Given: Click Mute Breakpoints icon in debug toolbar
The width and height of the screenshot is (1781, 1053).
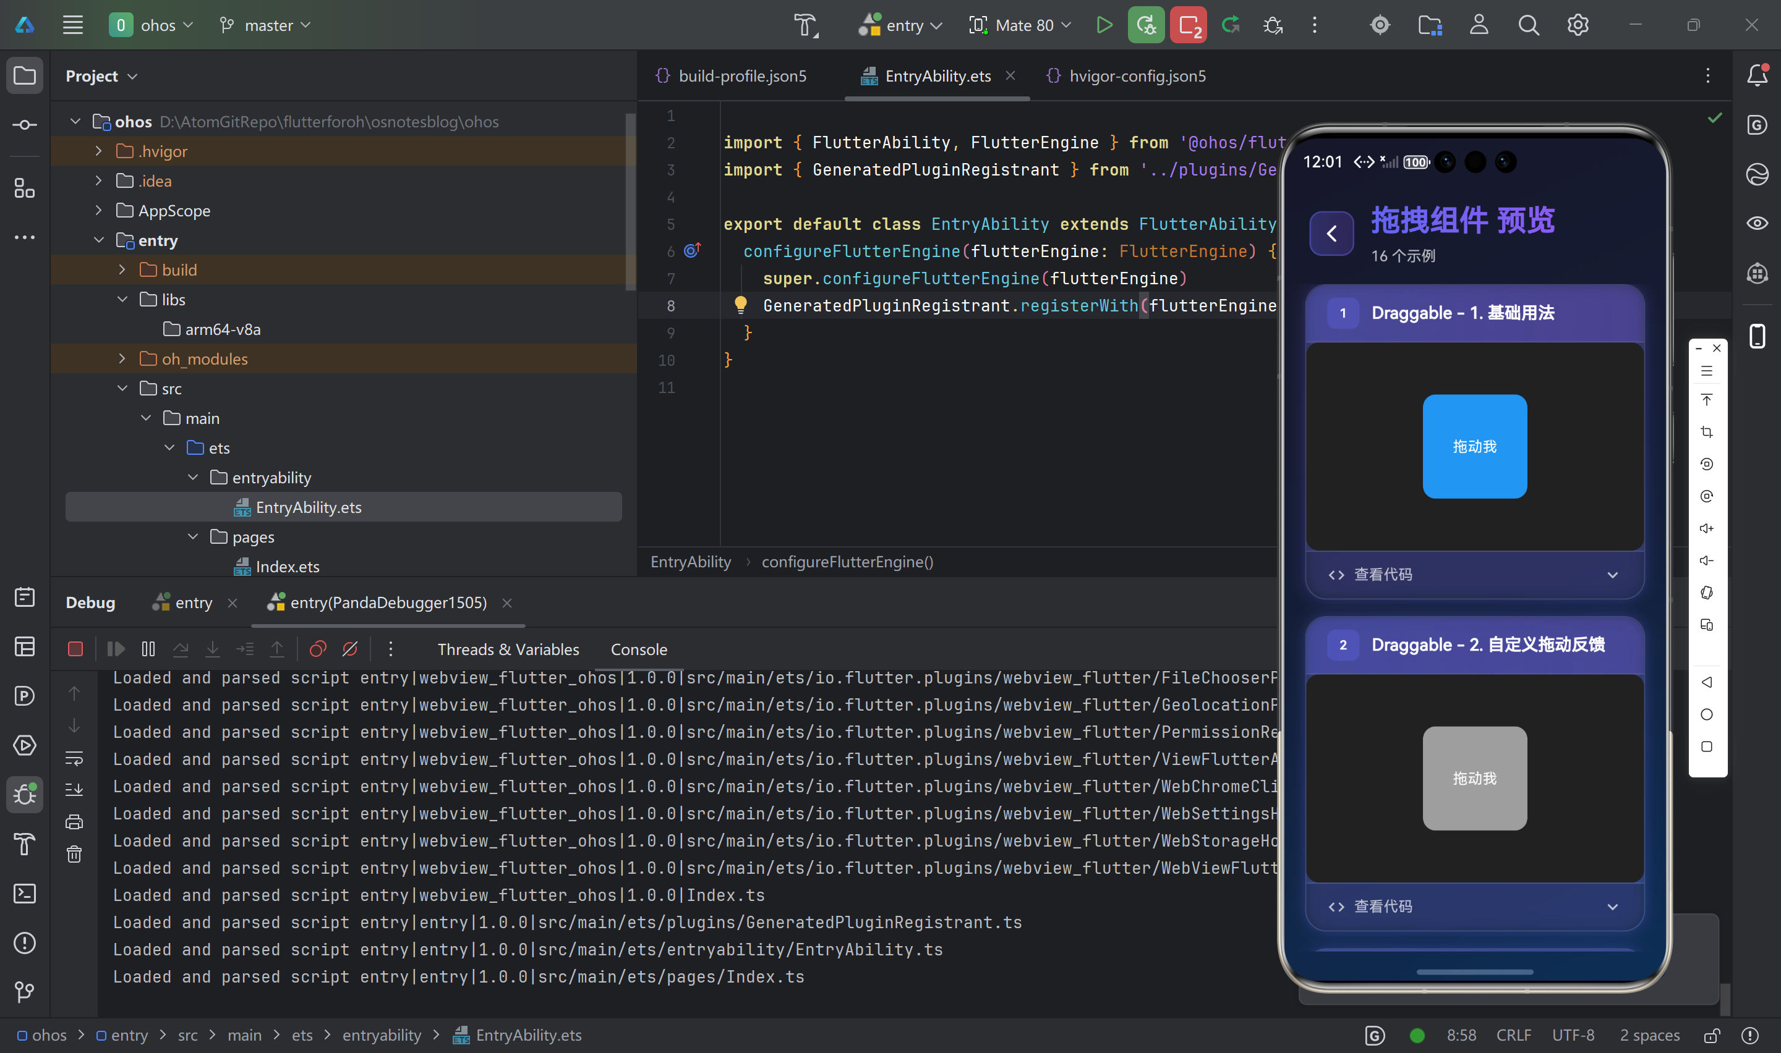Looking at the screenshot, I should point(350,648).
